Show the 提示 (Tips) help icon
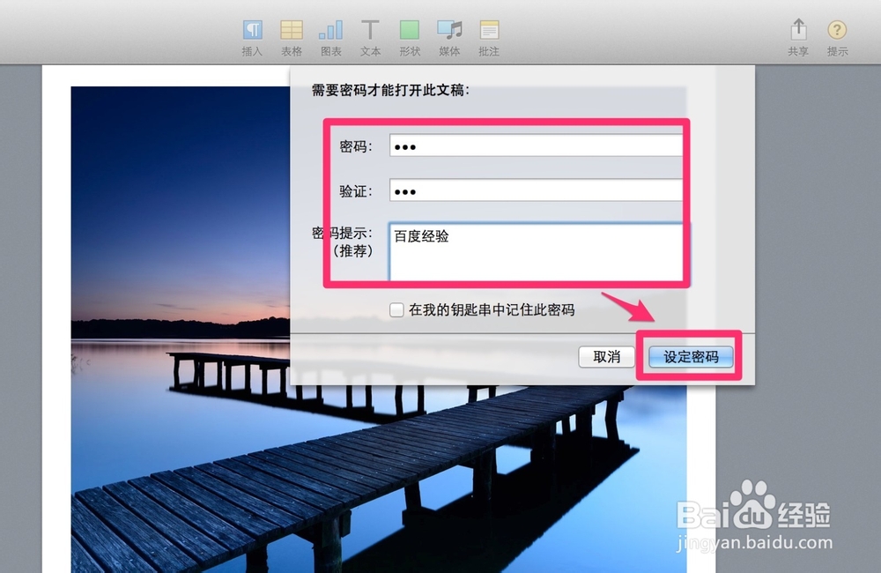This screenshot has width=881, height=573. tap(837, 29)
